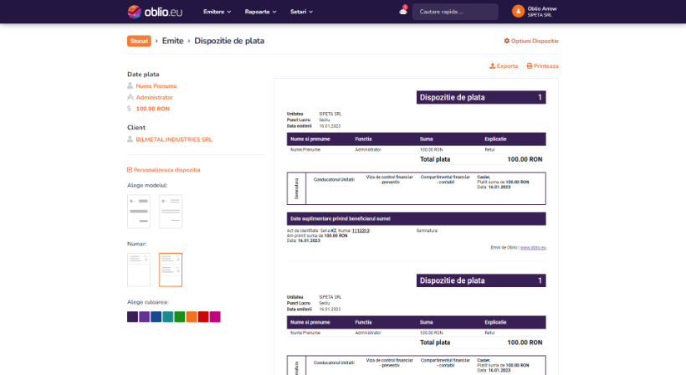
Task: Click the Exporta upload icon
Action: pyautogui.click(x=492, y=65)
